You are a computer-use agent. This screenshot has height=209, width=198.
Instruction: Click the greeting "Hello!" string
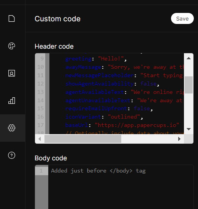111,59
